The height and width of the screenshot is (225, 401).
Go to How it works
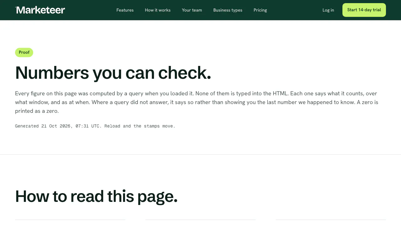tap(158, 10)
